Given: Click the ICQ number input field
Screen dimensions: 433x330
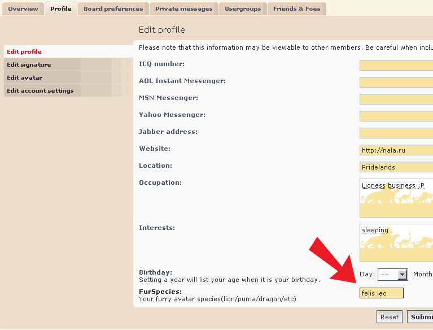Looking at the screenshot, I should 396,65.
